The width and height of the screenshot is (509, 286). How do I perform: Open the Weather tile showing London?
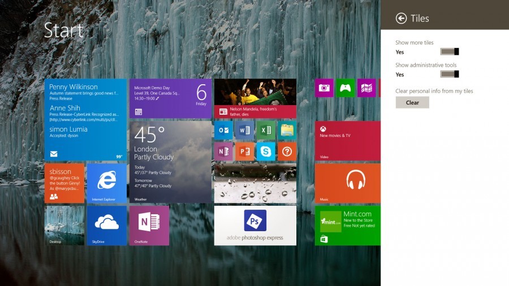coord(170,162)
